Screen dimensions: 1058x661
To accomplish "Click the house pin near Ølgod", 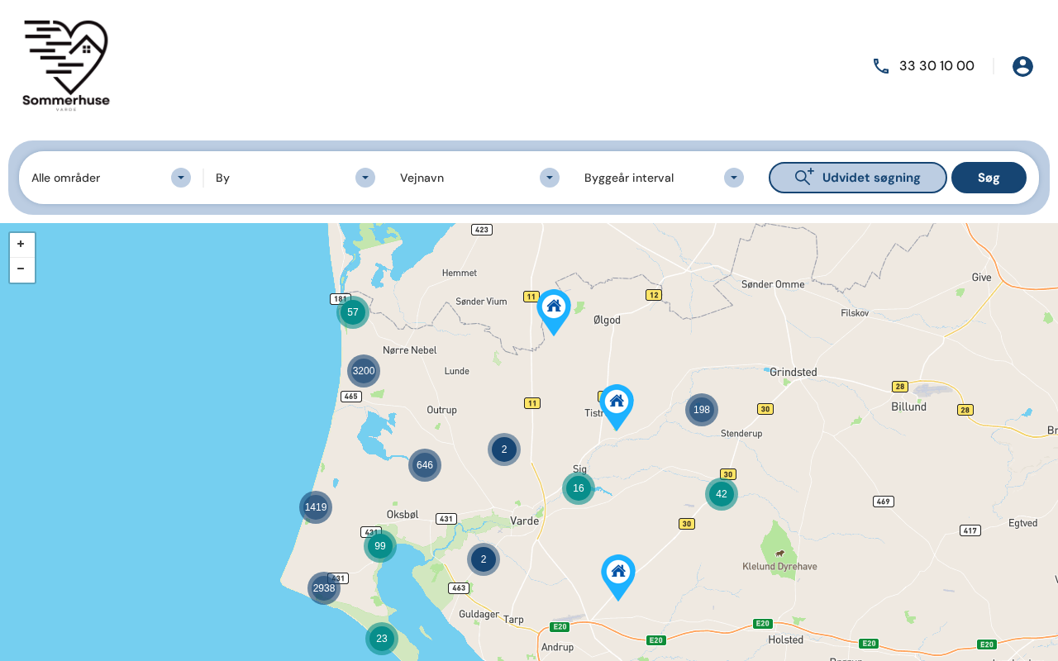I will coord(554,307).
